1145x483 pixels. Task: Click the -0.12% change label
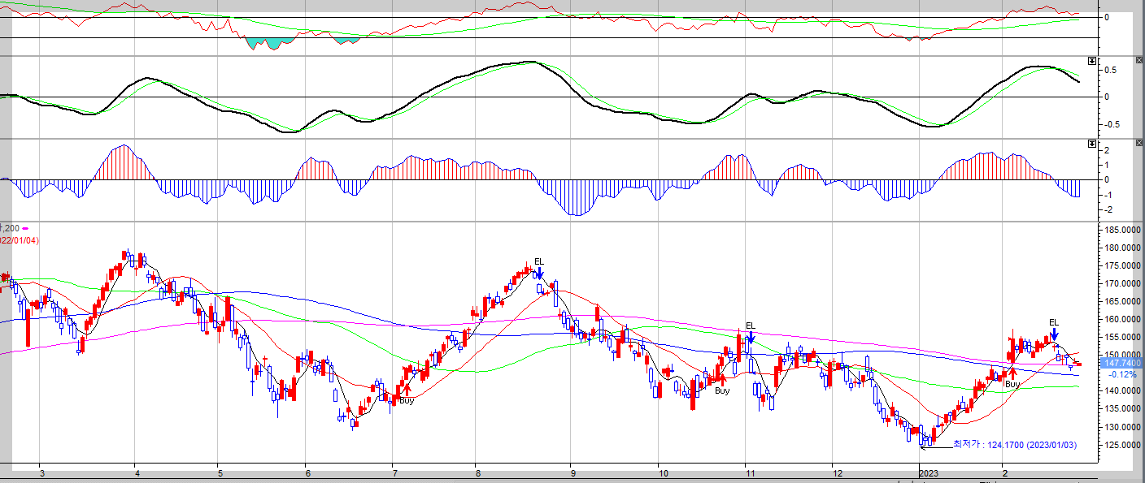[1123, 374]
